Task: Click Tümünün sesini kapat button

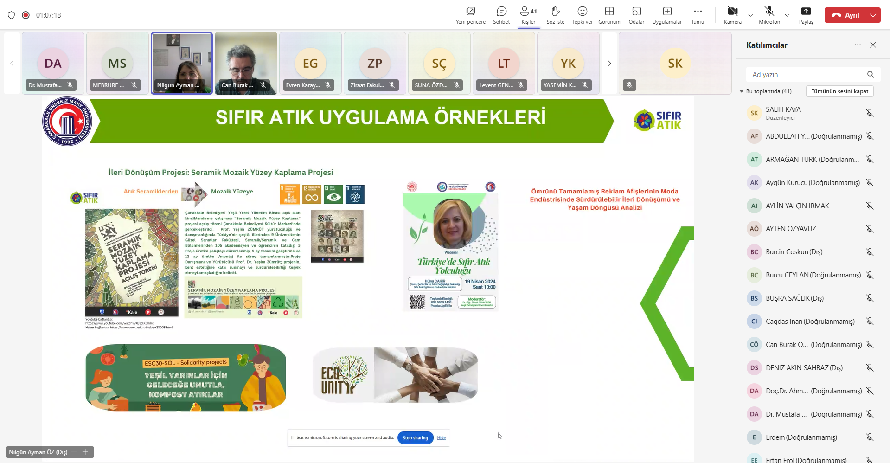Action: (x=839, y=91)
